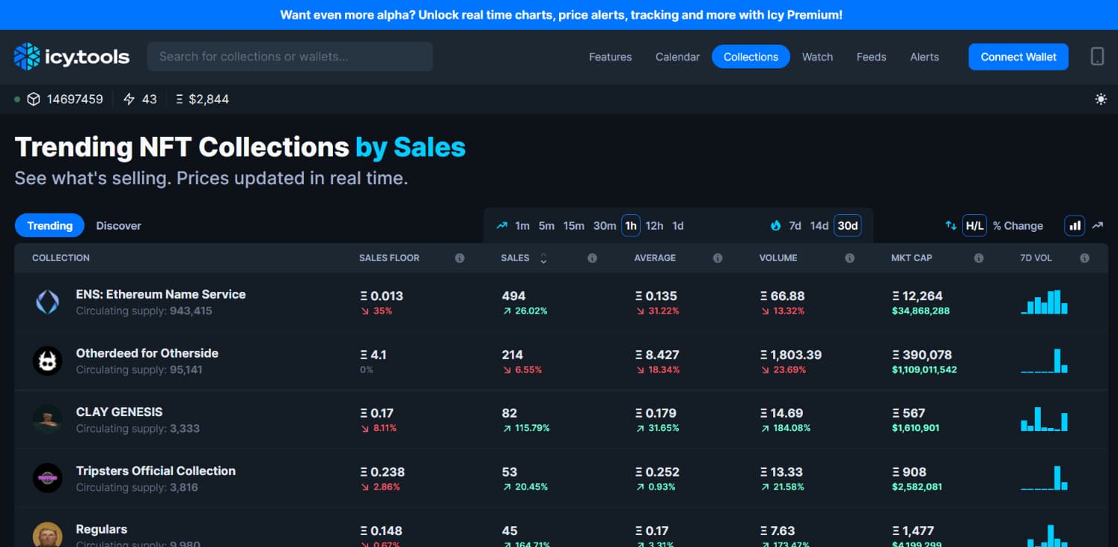Switch to the Discover tab
The height and width of the screenshot is (547, 1118).
[118, 225]
